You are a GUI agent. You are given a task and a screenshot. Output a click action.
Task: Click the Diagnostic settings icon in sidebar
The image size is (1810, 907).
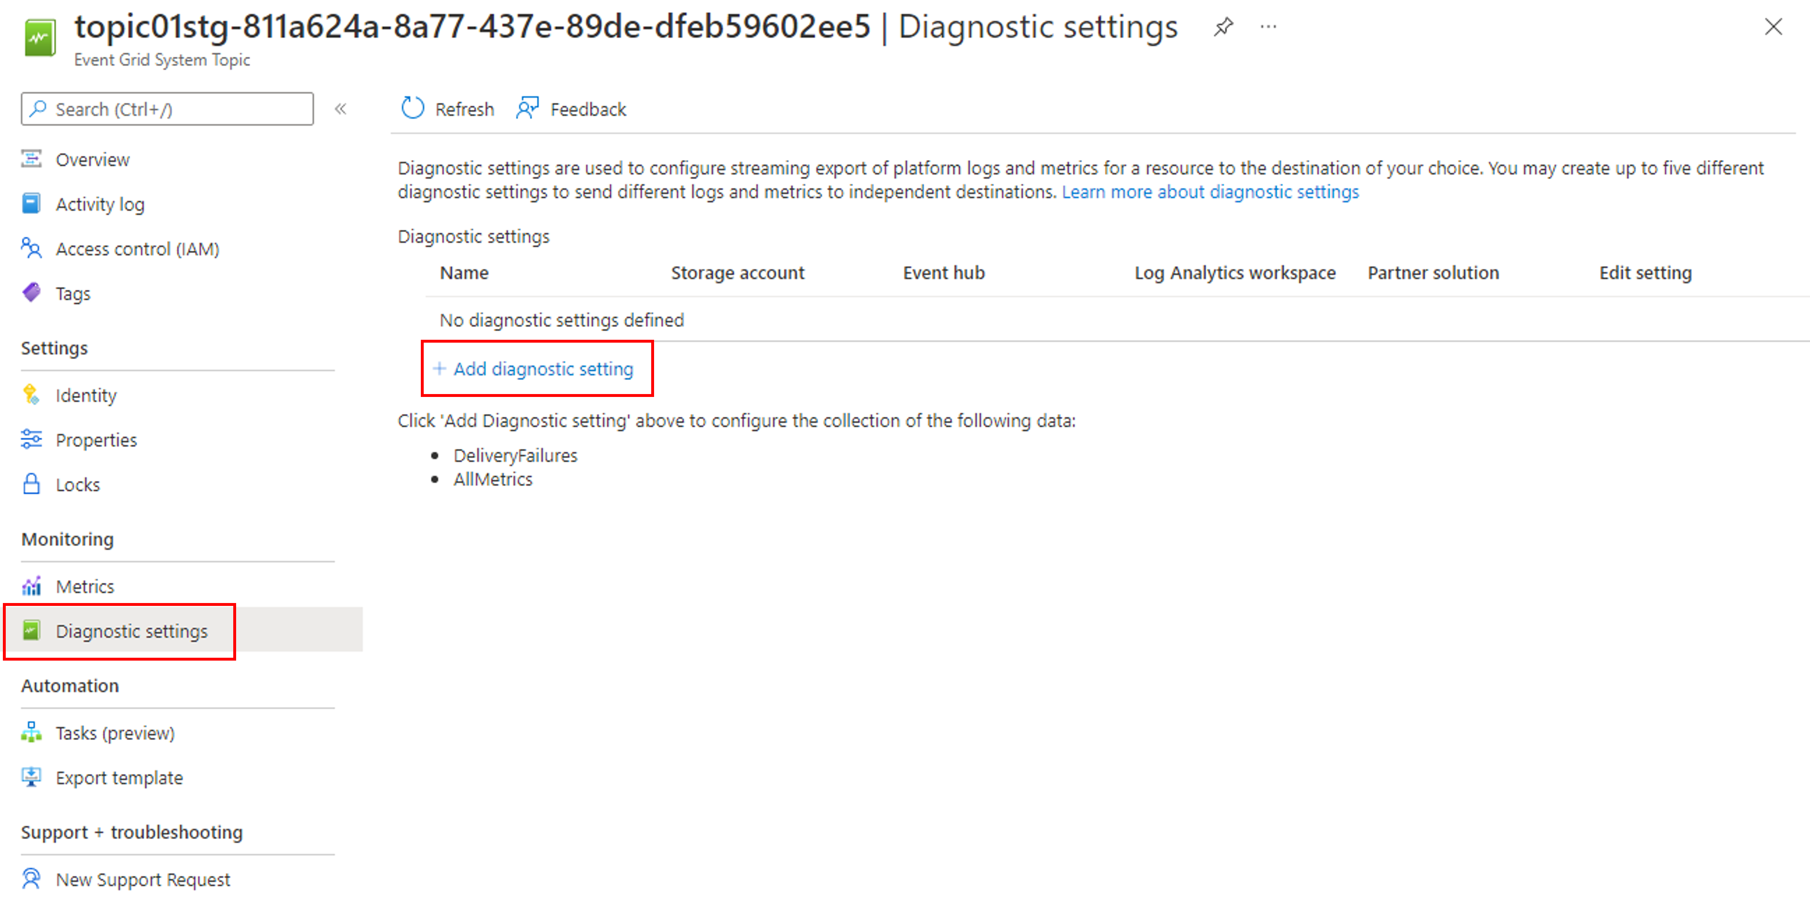pyautogui.click(x=31, y=631)
